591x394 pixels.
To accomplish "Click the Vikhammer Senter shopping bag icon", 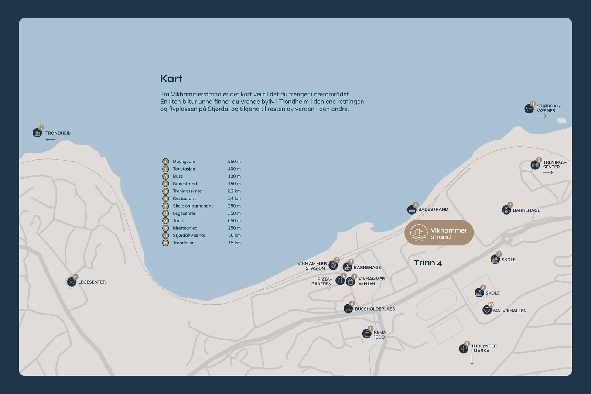I will [x=351, y=281].
